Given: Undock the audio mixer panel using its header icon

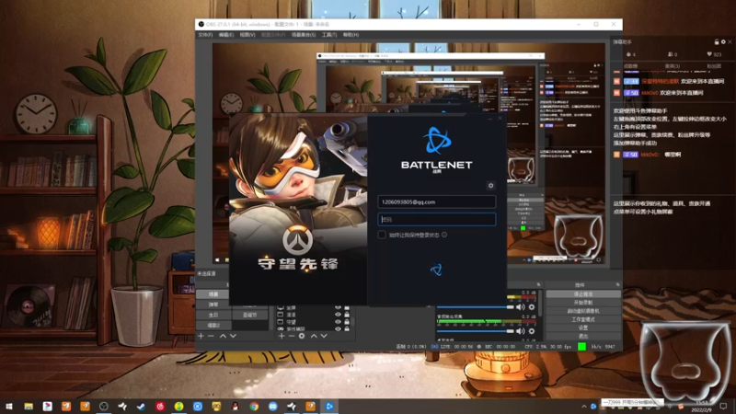Looking at the screenshot, I should [538, 284].
